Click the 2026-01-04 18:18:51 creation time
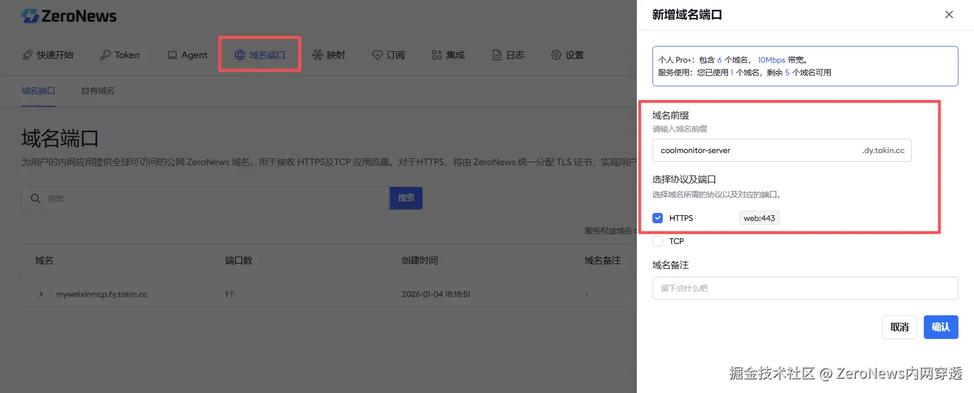The height and width of the screenshot is (393, 974). 436,294
